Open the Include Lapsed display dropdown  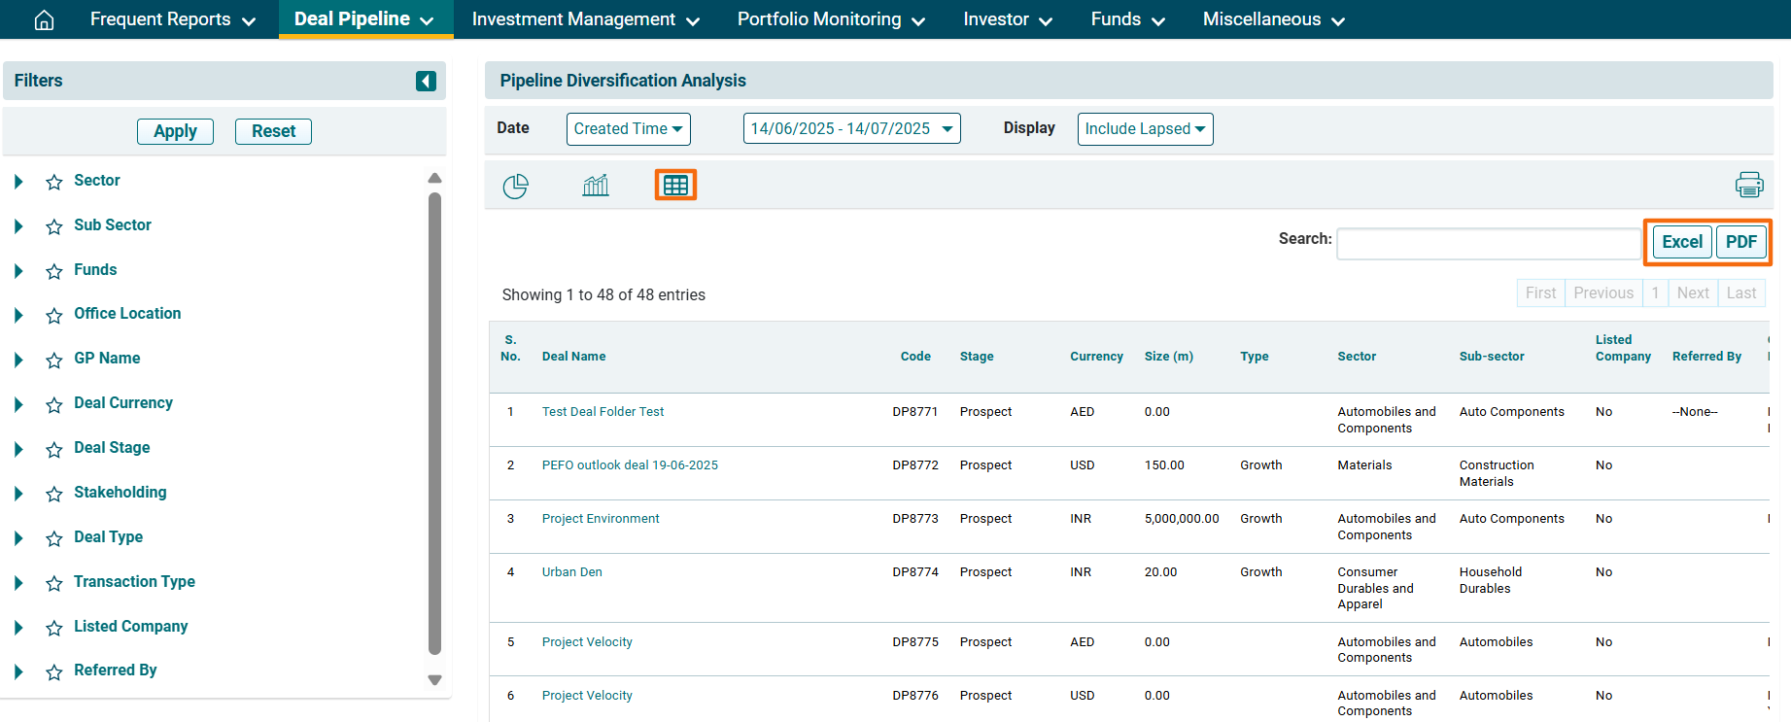point(1144,128)
